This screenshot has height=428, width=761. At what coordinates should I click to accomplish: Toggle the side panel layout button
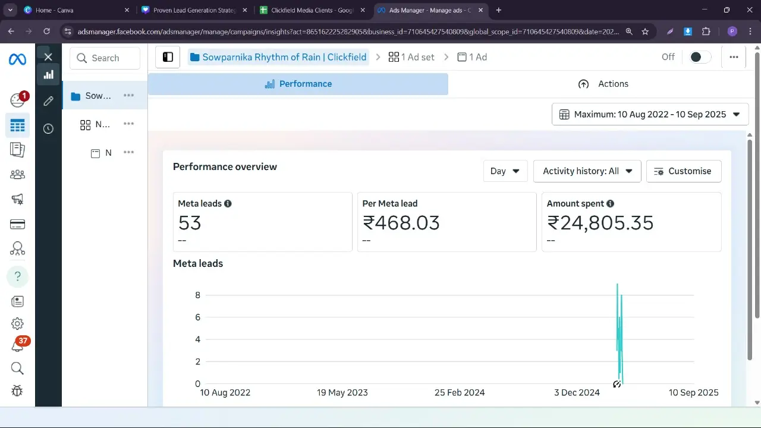168,57
